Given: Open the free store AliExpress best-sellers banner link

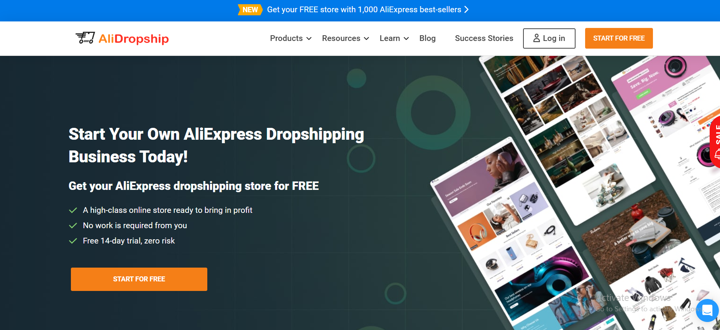Looking at the screenshot, I should [x=364, y=10].
